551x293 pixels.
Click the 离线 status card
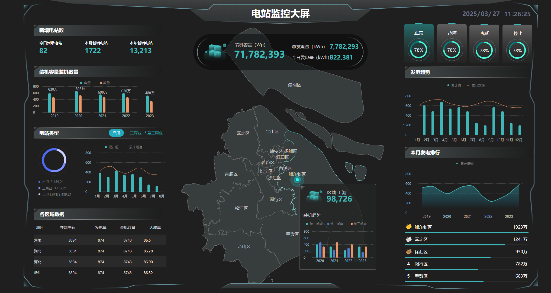tap(484, 44)
